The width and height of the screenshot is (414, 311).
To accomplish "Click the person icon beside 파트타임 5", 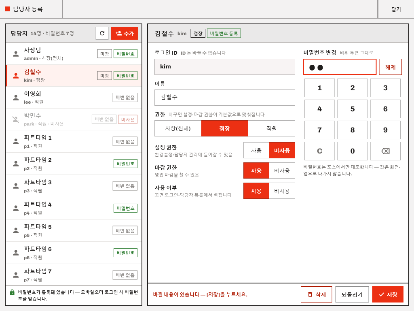I will pos(16,230).
